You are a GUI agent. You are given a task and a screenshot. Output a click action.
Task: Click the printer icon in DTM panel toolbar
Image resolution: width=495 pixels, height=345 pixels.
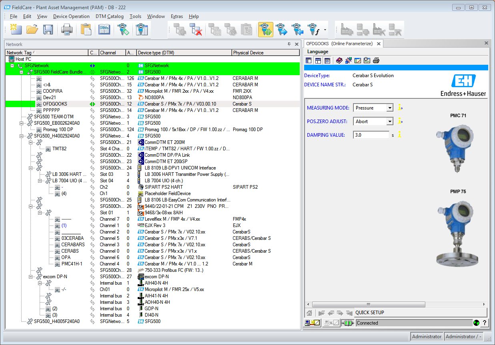[x=376, y=61]
